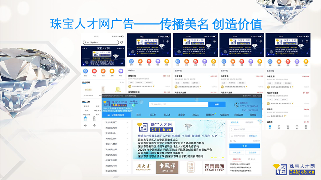321x180 pixels.
Task: Click the WeChat login icon under verification field
Action: click(234, 141)
